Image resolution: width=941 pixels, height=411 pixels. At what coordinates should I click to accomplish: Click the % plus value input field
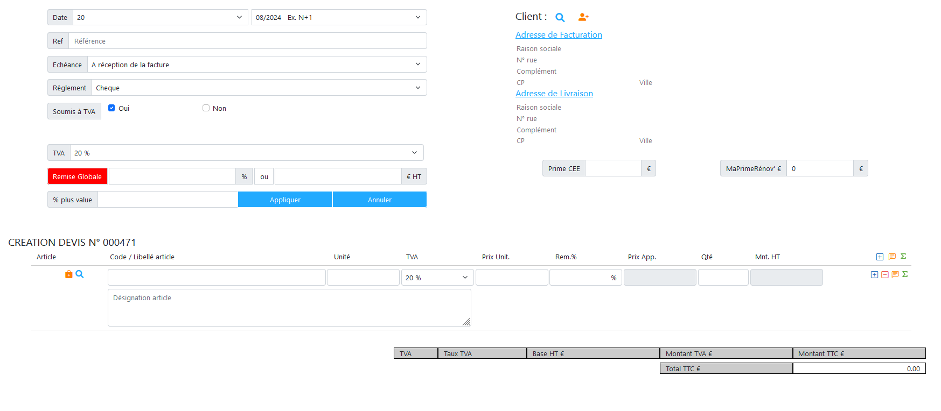coord(168,200)
